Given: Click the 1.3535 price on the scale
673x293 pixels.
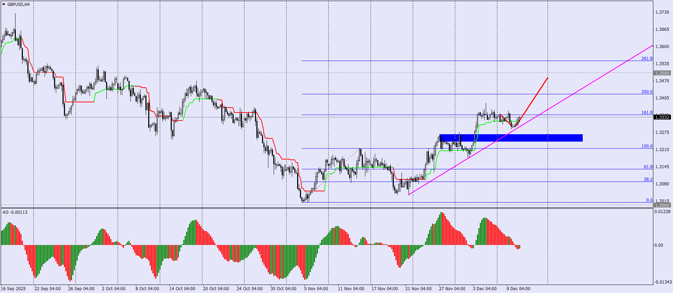Looking at the screenshot, I should (x=662, y=64).
